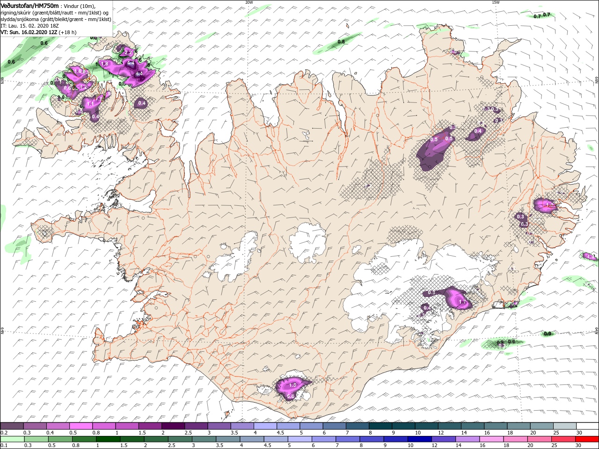Select the bright red 30 swatch, bottom legend row
Image resolution: width=599 pixels, height=449 pixels.
coord(587,439)
